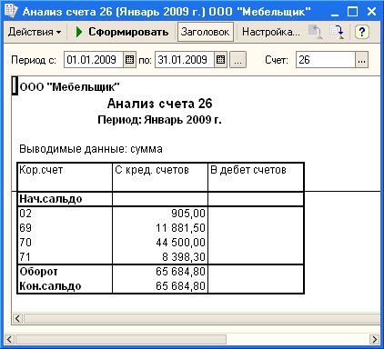Click right arrow of window scrollbar
Screen dimensions: 384x349
[x=375, y=339]
